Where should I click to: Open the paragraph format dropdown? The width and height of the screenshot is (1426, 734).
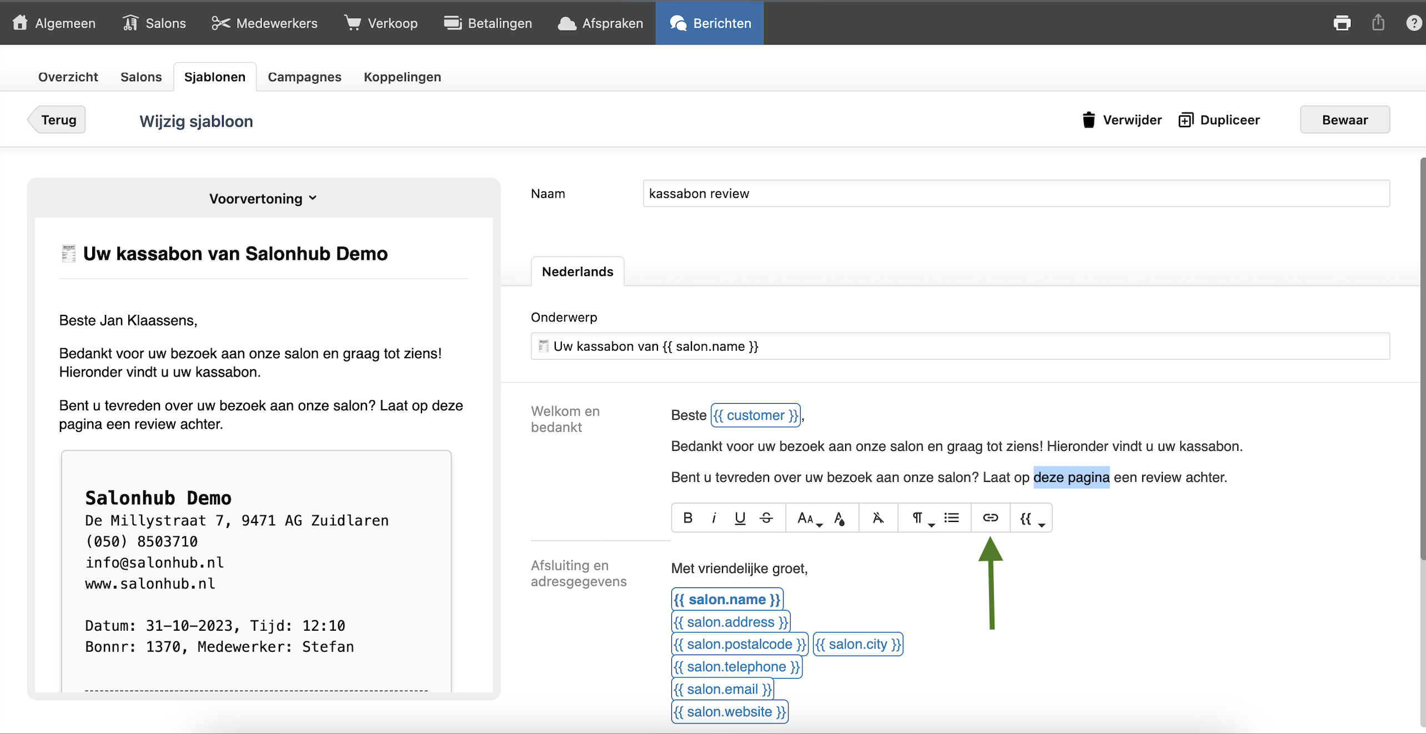pyautogui.click(x=922, y=518)
